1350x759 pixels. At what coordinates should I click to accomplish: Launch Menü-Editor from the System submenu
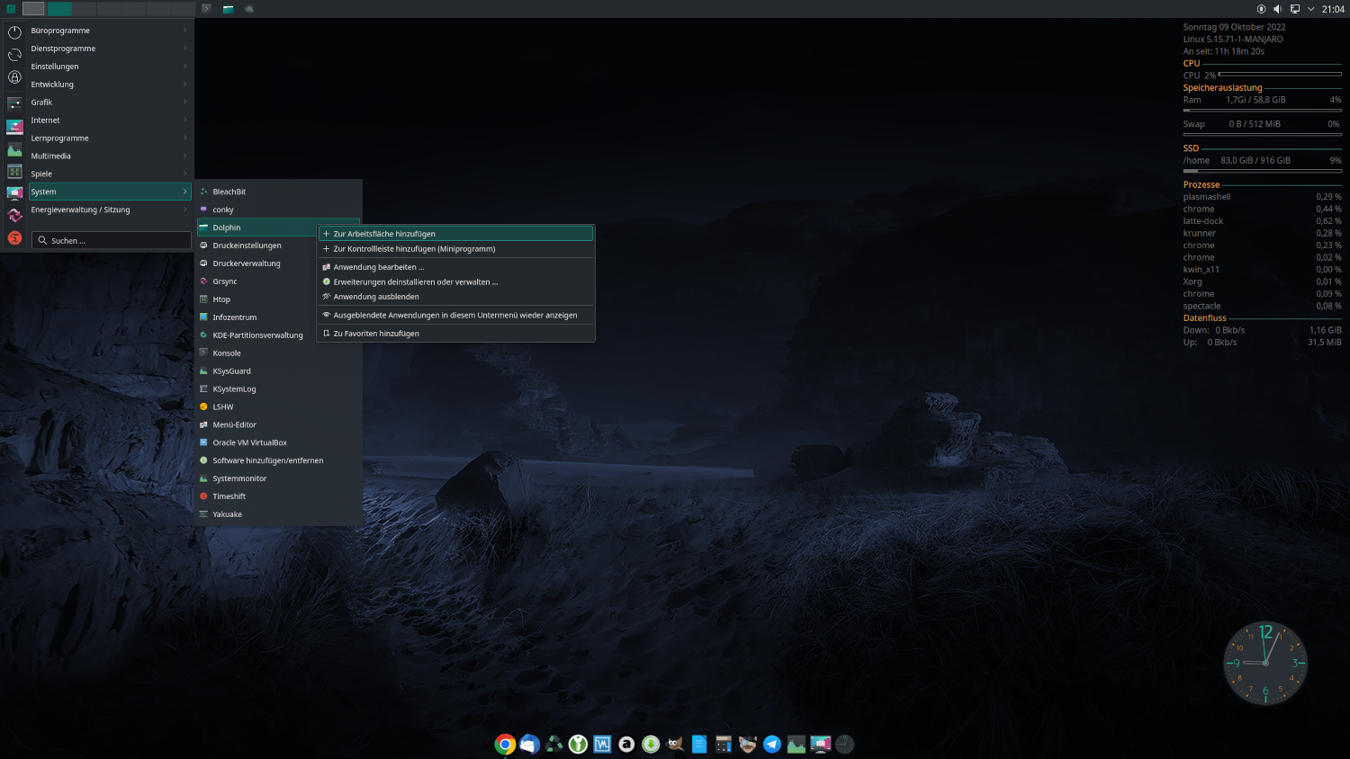point(279,424)
